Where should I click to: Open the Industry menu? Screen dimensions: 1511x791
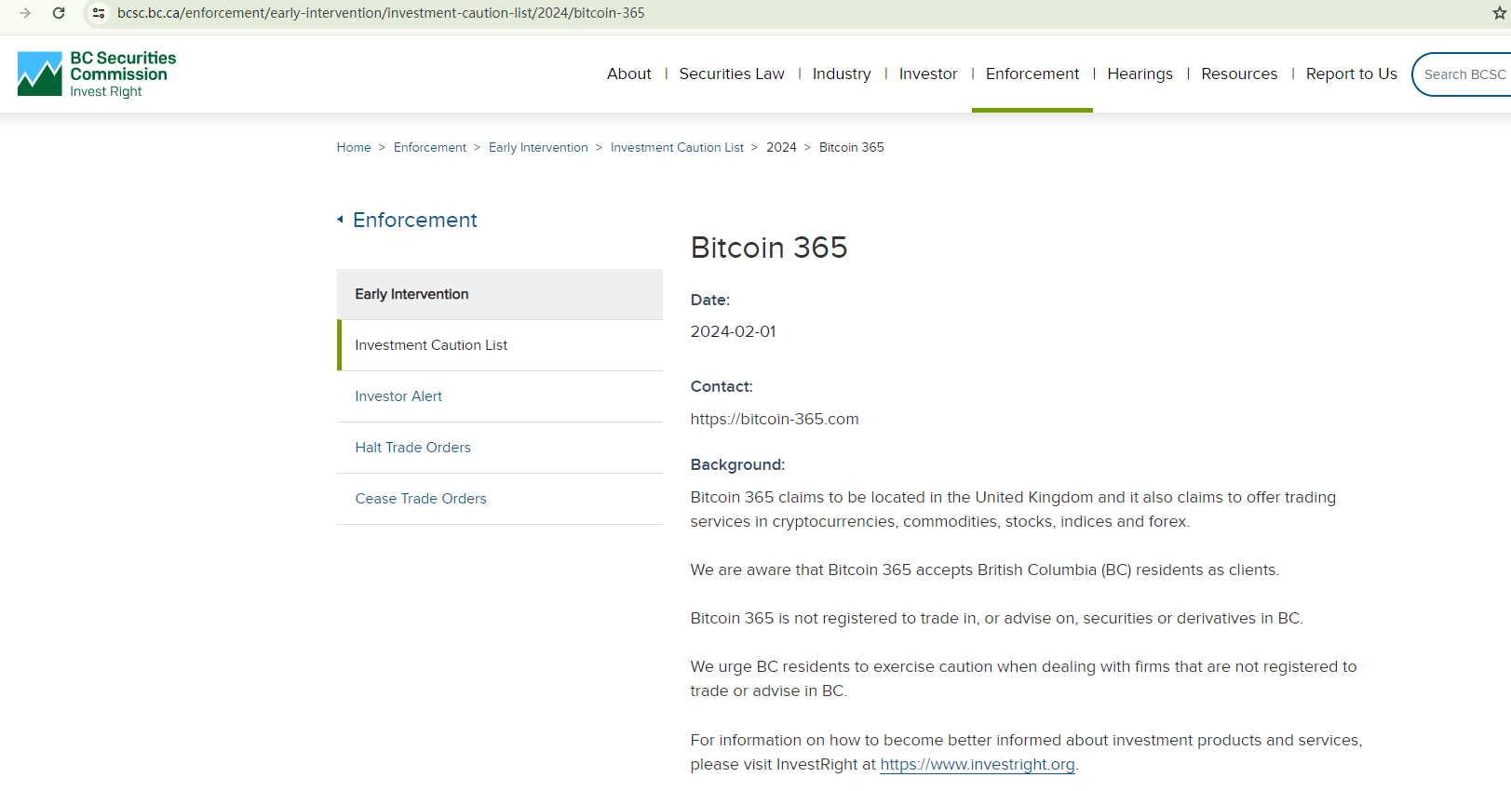pos(842,74)
